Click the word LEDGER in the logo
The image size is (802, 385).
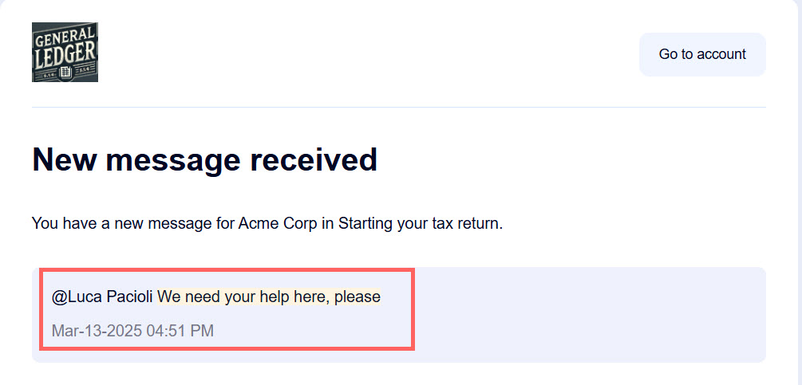tap(65, 54)
